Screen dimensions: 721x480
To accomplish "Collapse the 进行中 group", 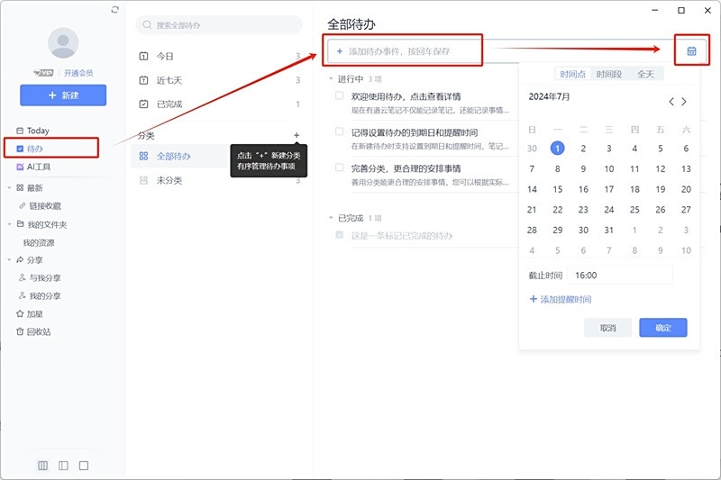I will 331,78.
